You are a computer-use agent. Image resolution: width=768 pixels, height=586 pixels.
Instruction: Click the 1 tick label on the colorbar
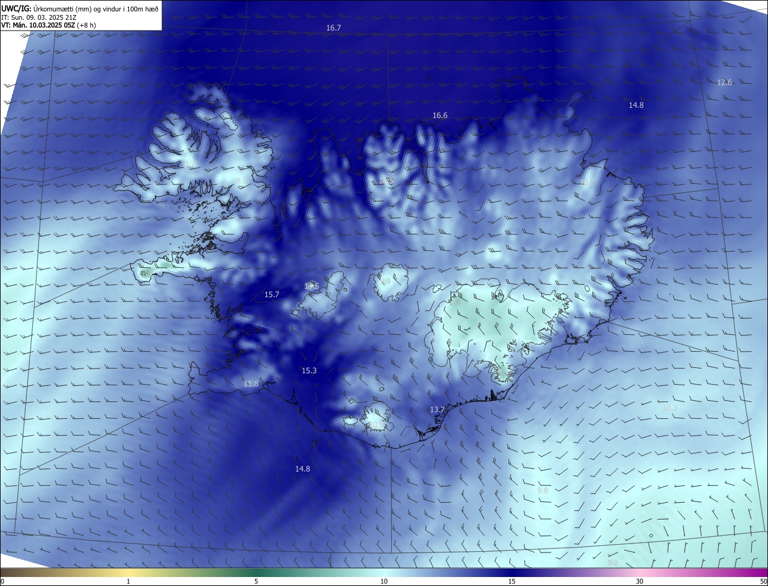pos(128,581)
